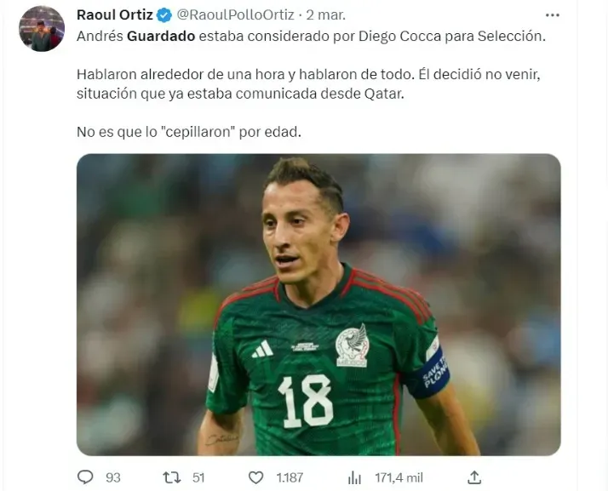The image size is (608, 491).
Task: Click the reply speech bubble icon
Action: tap(85, 477)
